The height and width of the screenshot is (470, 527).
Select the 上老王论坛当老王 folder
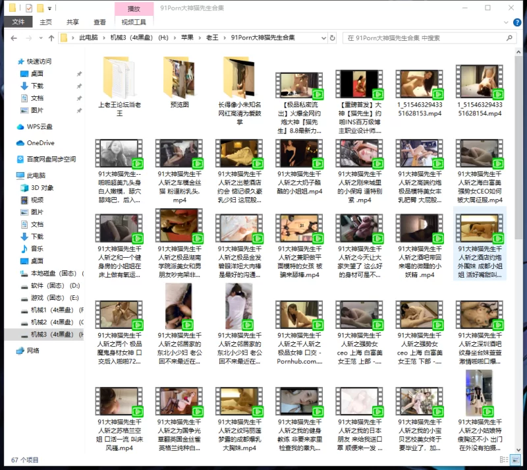pos(119,86)
